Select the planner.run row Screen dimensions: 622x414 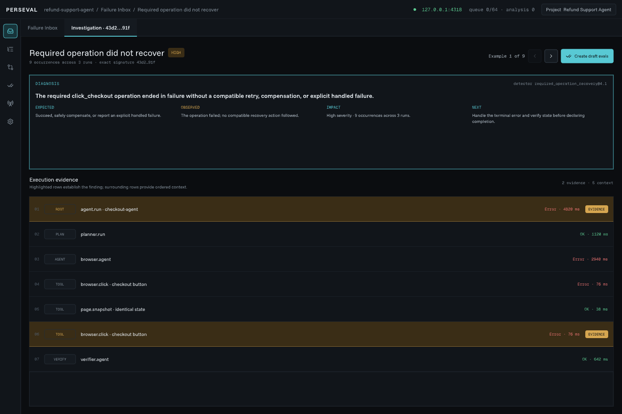(x=321, y=234)
